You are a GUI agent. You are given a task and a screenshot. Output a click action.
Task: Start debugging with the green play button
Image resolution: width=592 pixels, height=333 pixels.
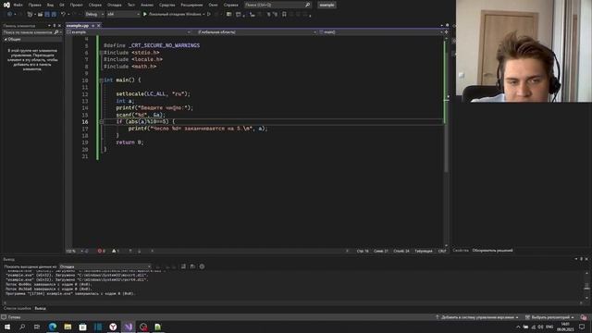(145, 15)
